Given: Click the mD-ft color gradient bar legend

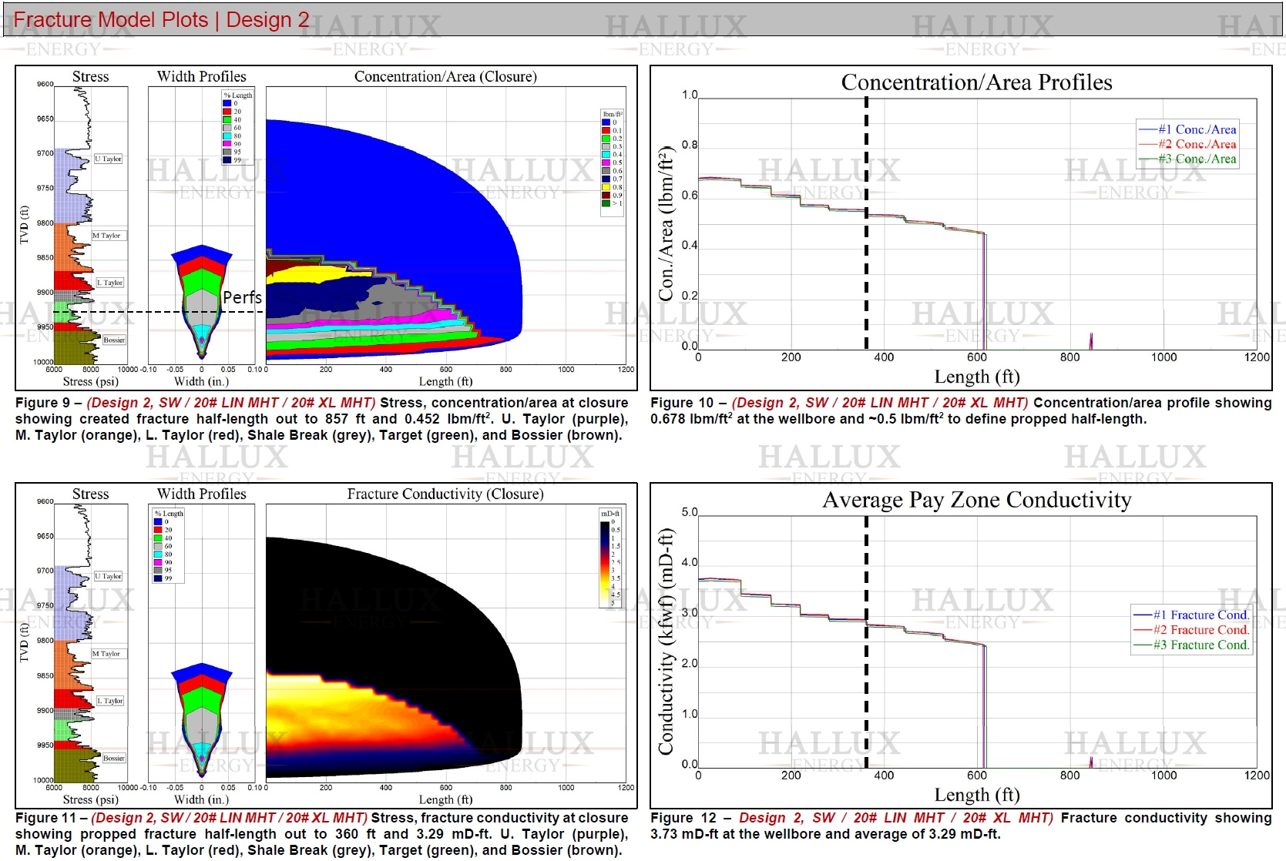Looking at the screenshot, I should point(605,564).
